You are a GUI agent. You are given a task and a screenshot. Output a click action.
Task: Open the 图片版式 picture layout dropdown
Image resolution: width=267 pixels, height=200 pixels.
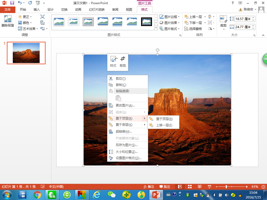[169, 29]
